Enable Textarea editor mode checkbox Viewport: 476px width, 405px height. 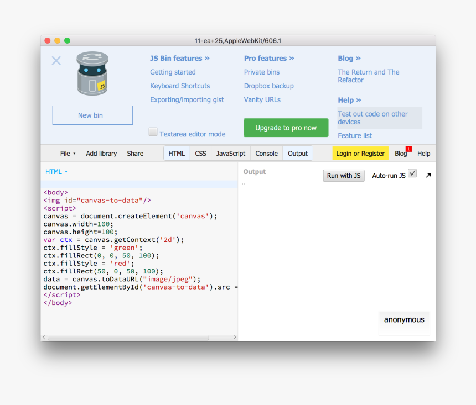click(x=153, y=132)
